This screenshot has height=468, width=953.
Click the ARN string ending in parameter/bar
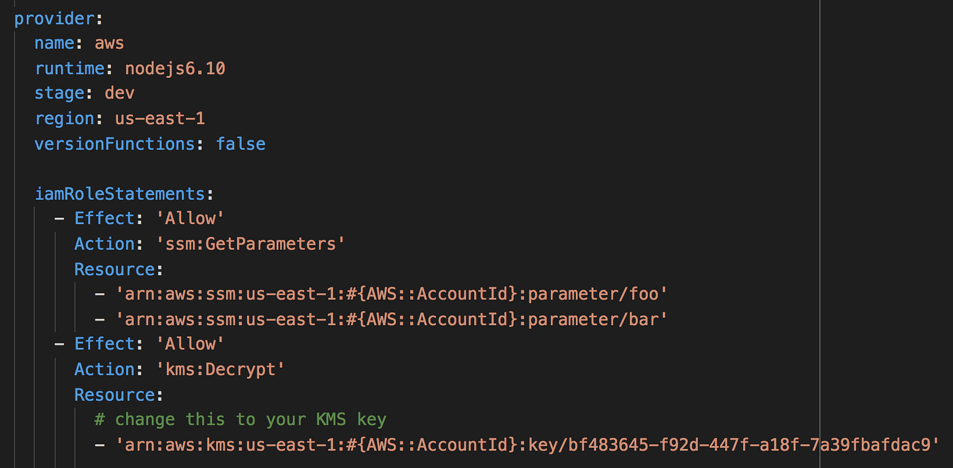(391, 320)
